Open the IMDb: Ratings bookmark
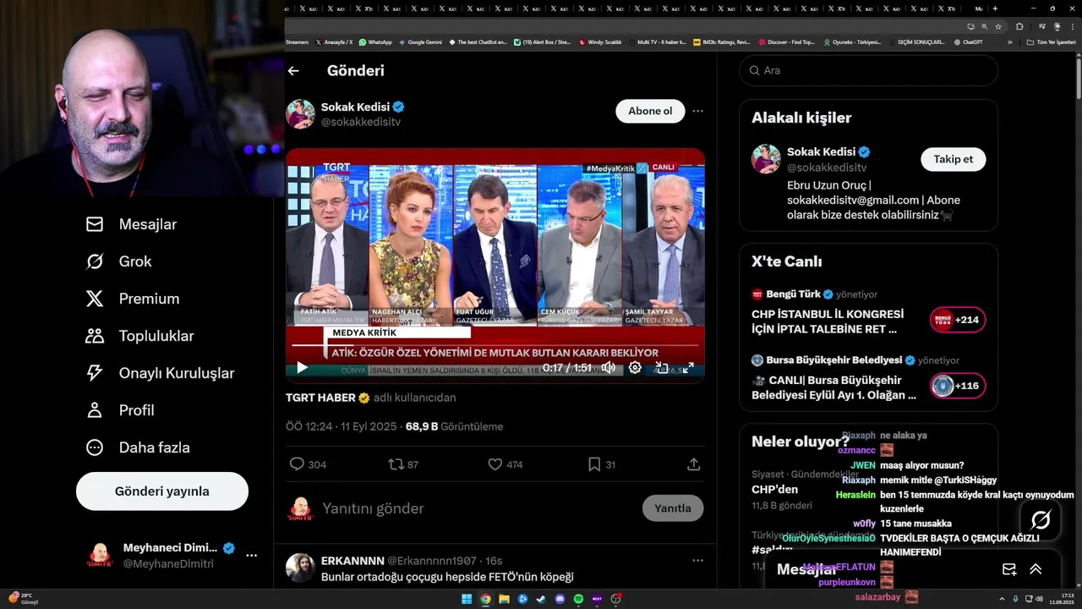 click(721, 41)
